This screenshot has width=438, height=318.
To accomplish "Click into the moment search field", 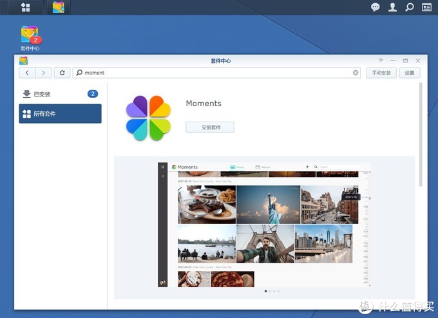I will coord(216,73).
